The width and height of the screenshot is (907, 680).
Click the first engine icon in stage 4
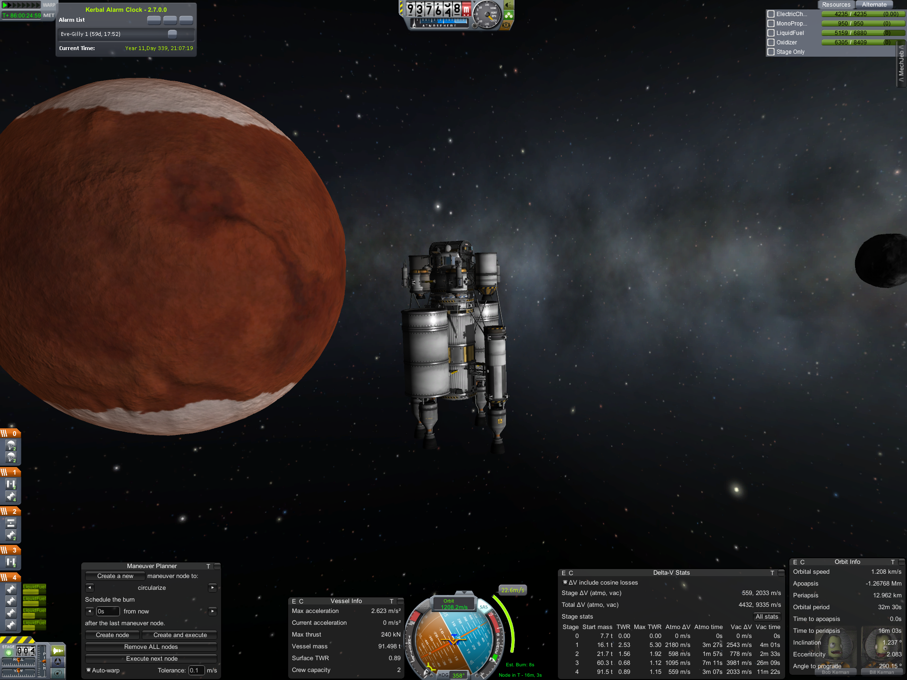click(10, 589)
